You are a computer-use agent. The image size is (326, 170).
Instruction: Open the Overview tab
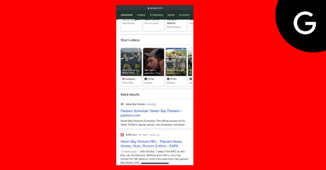[127, 15]
